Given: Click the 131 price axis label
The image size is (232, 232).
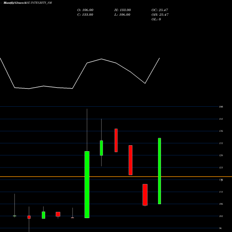Looking at the screenshot, I should pyautogui.click(x=221, y=143).
